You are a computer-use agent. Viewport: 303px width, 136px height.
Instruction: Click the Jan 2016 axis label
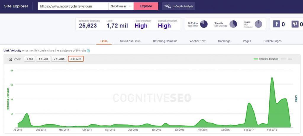pyautogui.click(x=156, y=130)
